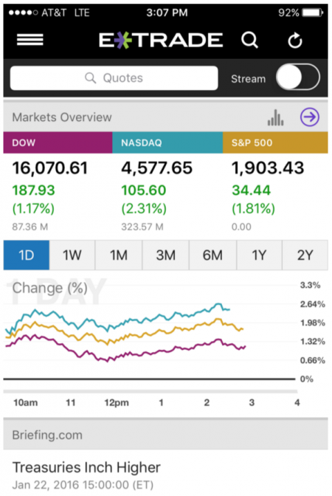
Task: Tap the DOW change 187.93
Action: pos(33,190)
